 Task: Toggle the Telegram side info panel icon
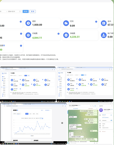[x=95, y=106]
